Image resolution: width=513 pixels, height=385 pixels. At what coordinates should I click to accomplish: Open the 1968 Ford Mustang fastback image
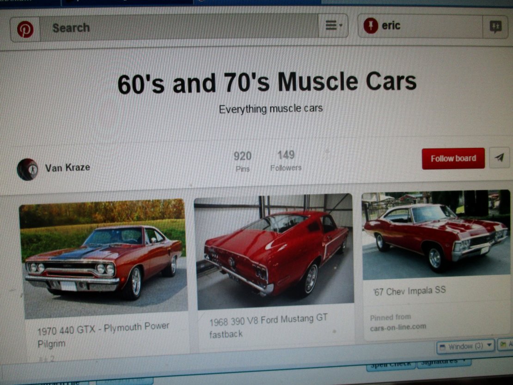(274, 251)
